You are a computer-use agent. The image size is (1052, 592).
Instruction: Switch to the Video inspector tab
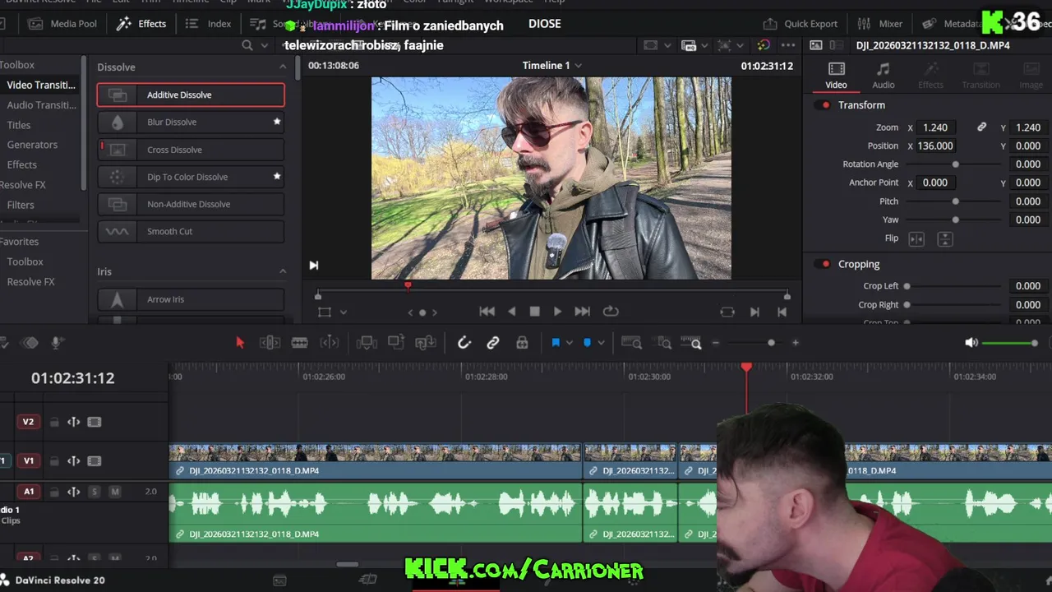click(836, 76)
